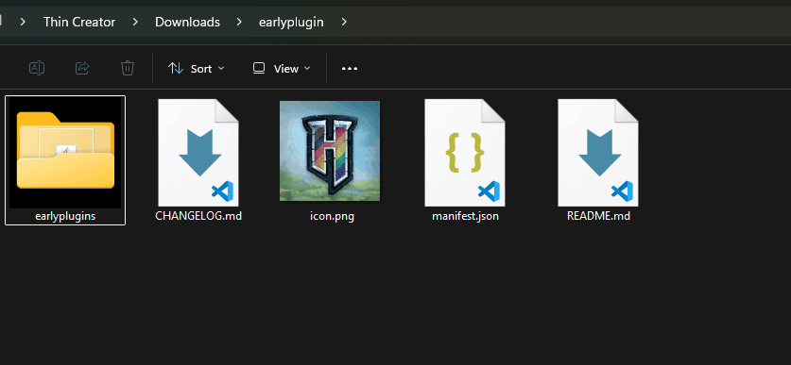Viewport: 791px width, 365px height.
Task: Go to Downloads in breadcrumb
Action: [187, 22]
